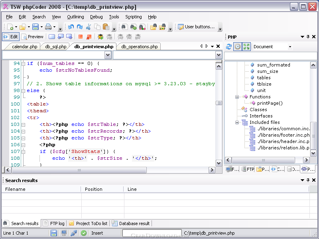Image resolution: width=319 pixels, height=239 pixels.
Task: Click the Print toolbar icon
Action: coord(48,27)
